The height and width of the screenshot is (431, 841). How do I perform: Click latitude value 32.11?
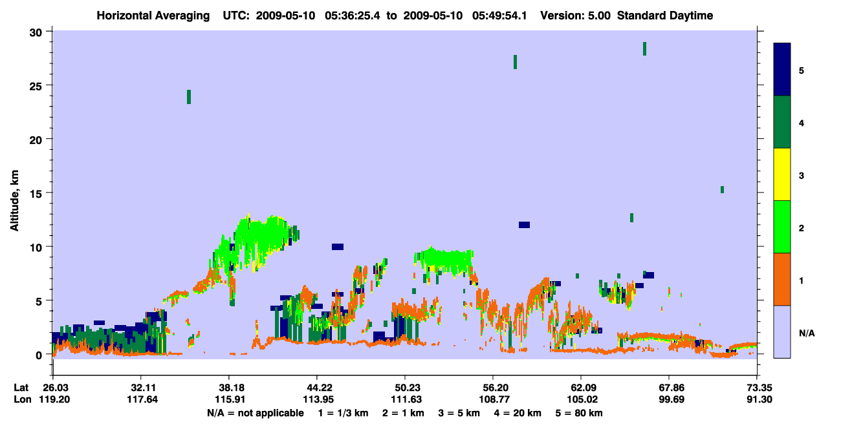point(140,388)
